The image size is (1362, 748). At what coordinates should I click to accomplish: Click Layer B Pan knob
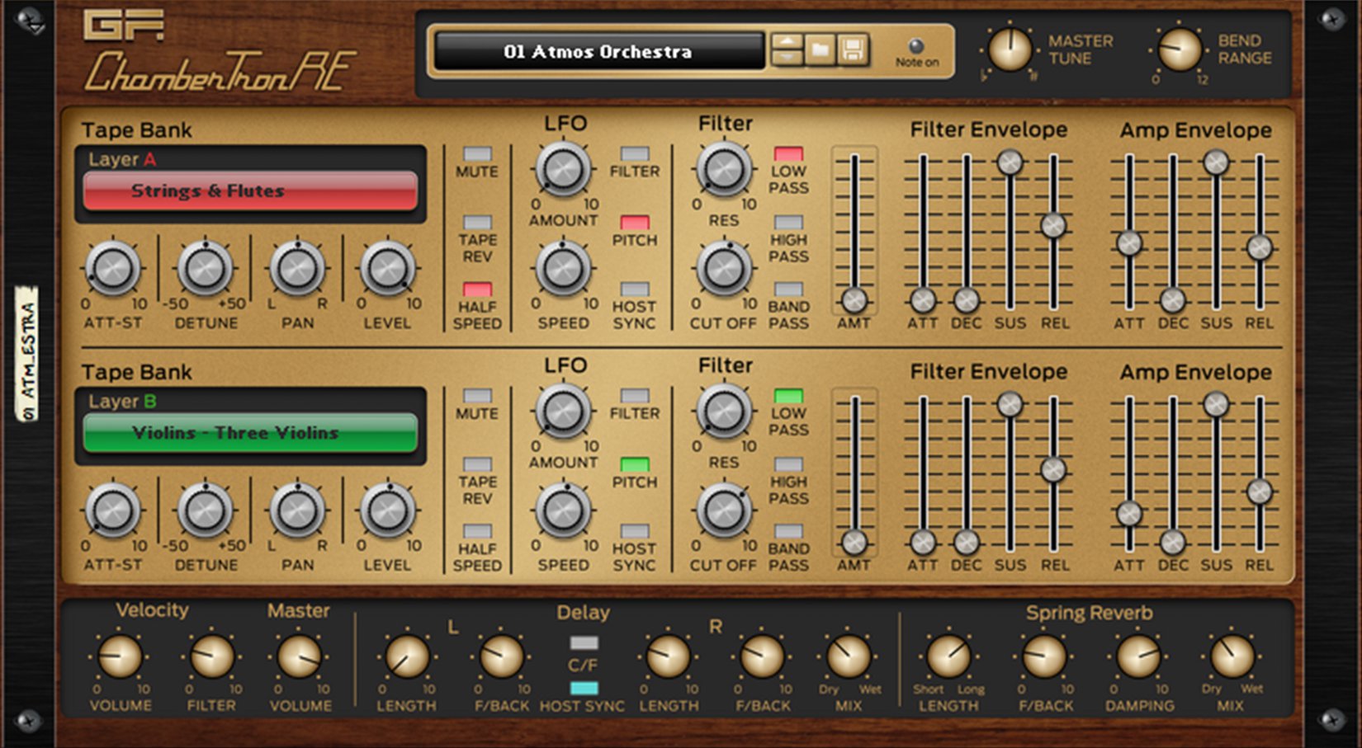pos(297,510)
